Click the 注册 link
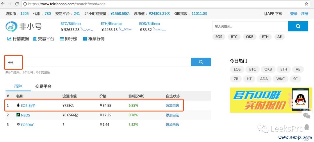Image resolution: width=314 pixels, height=142 pixels. [305, 14]
